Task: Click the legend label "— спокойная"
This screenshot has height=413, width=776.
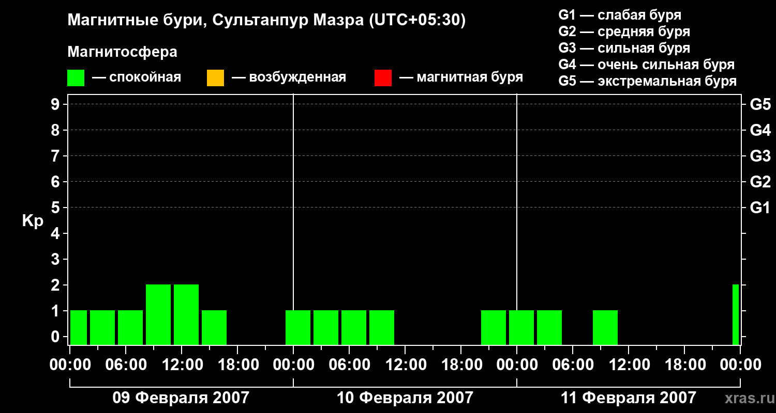Action: [x=137, y=77]
